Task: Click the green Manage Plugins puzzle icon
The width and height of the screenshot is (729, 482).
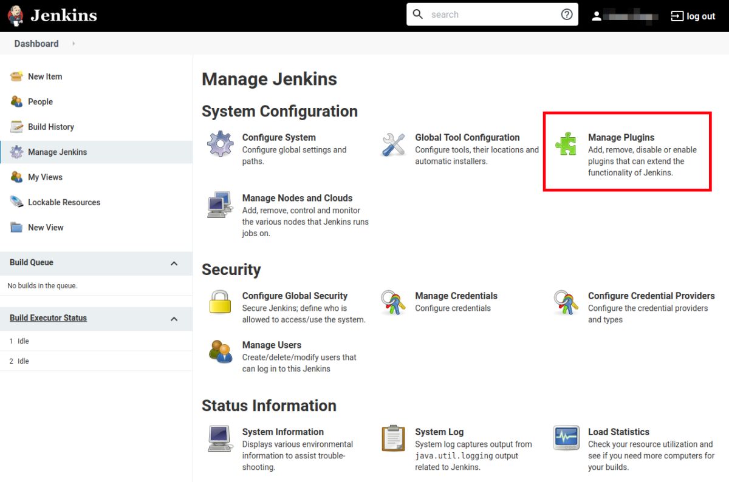Action: 566,144
